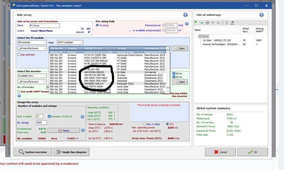Image resolution: width=284 pixels, height=170 pixels.
Task: Click the System overview button
Action: pos(33,152)
